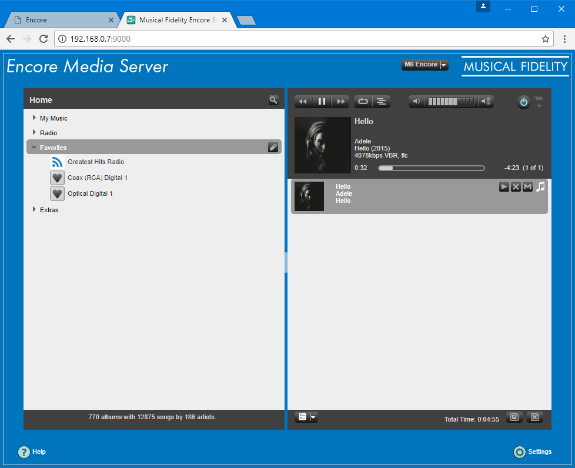Play Greatest Hits Radio favorite

click(x=96, y=162)
